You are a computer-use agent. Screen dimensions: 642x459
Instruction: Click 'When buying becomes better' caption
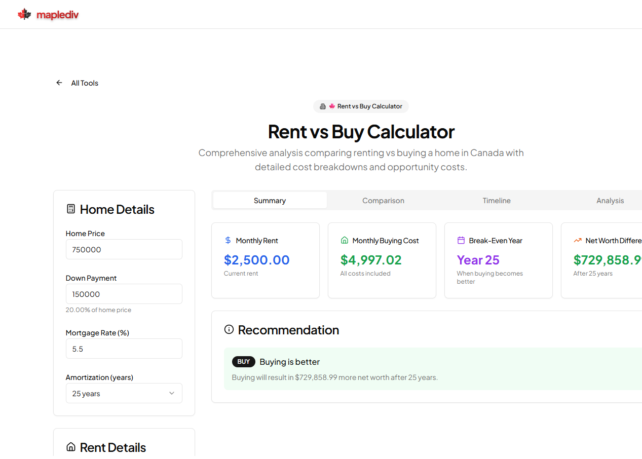pos(490,278)
